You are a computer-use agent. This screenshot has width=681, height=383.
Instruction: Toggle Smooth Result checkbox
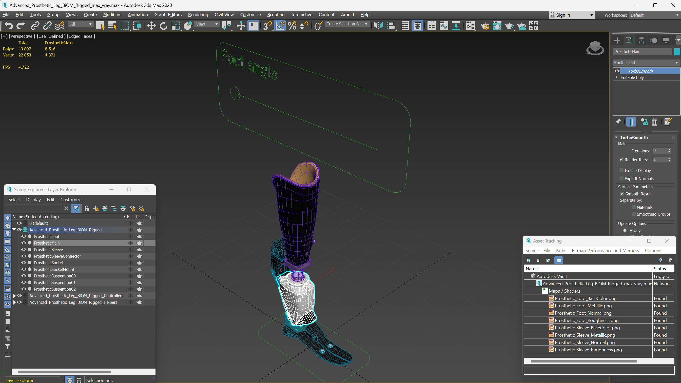click(622, 194)
